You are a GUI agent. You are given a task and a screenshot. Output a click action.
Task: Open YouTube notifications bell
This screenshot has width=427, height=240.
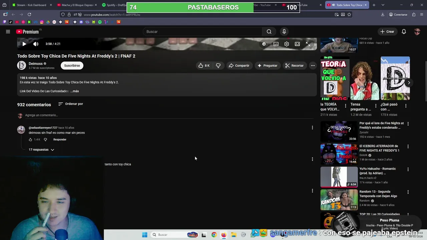(404, 32)
